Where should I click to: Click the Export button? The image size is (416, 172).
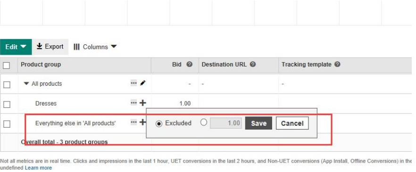[x=50, y=47]
